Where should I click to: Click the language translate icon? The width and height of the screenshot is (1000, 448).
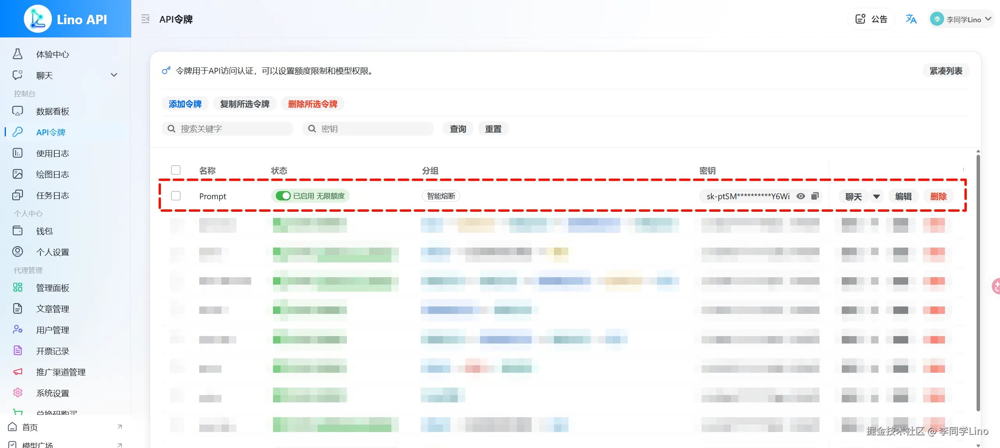pos(911,19)
